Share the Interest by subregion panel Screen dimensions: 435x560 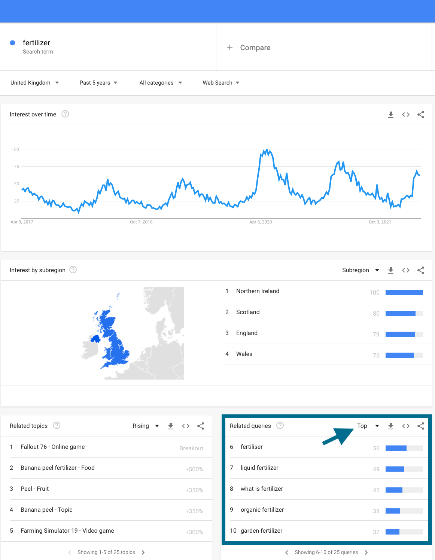pos(421,270)
